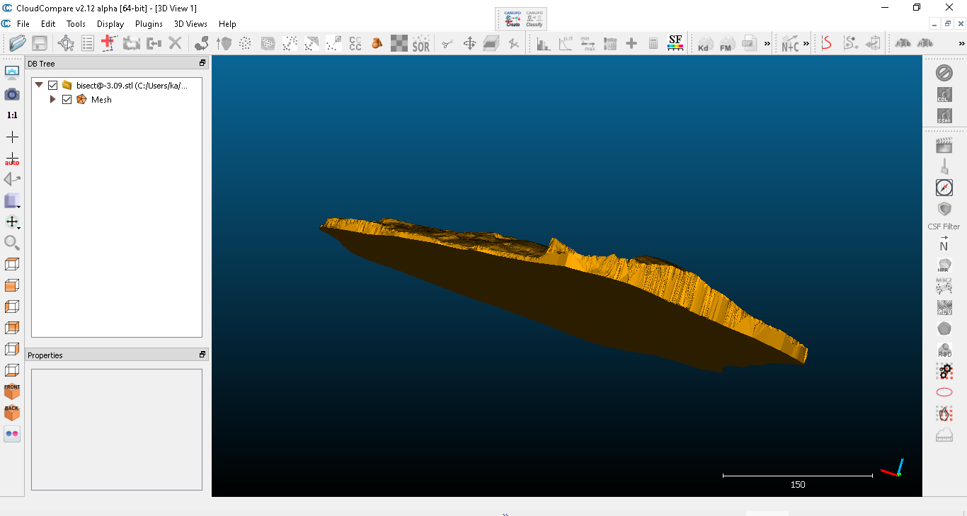This screenshot has height=516, width=967.
Task: Enable the SSAO shader icon
Action: pyautogui.click(x=944, y=116)
